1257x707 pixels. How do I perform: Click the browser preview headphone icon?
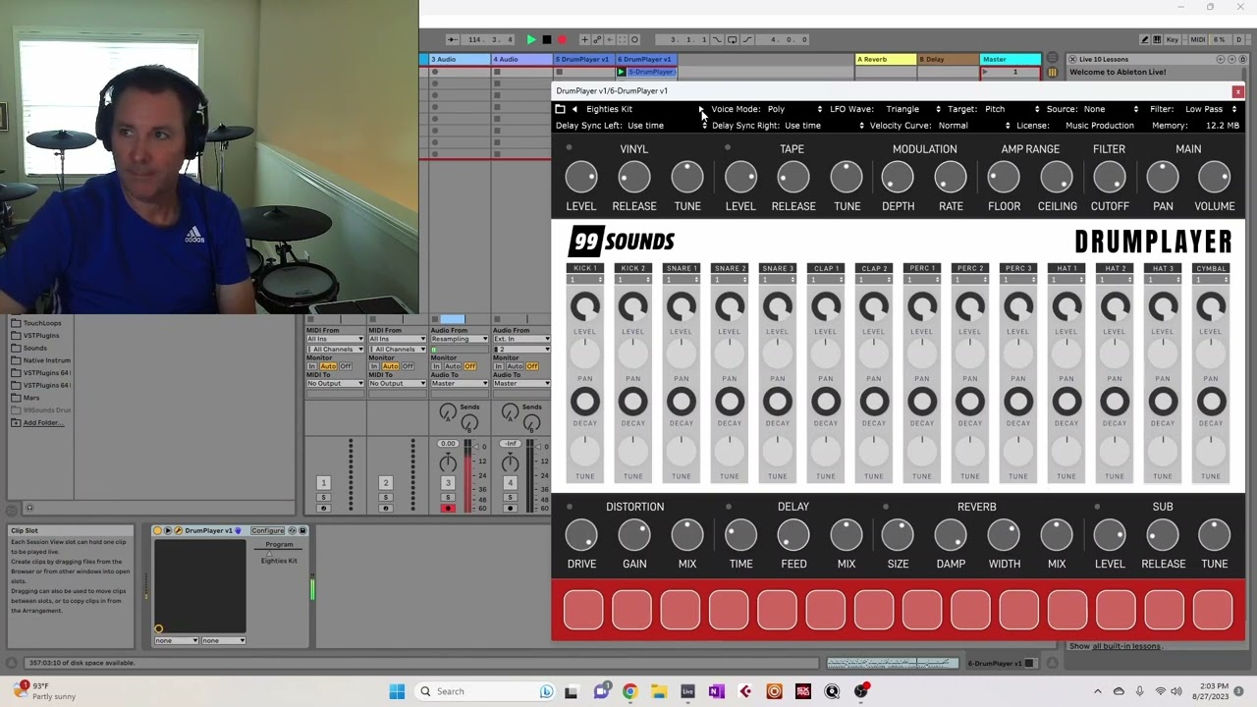click(x=28, y=508)
